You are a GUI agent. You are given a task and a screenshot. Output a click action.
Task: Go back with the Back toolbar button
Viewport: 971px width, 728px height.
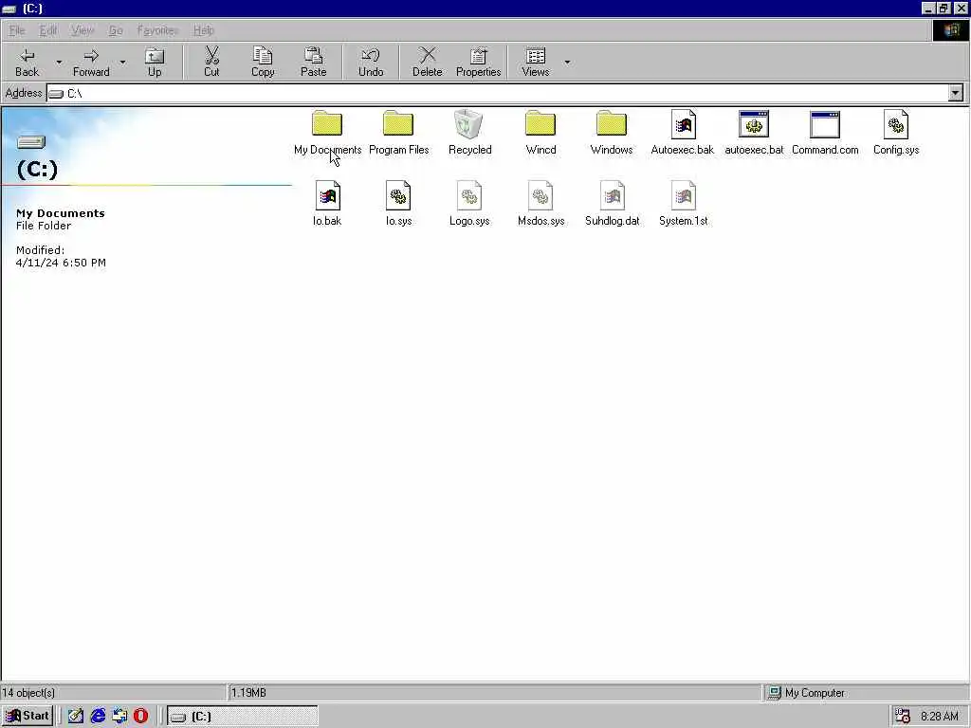(27, 62)
